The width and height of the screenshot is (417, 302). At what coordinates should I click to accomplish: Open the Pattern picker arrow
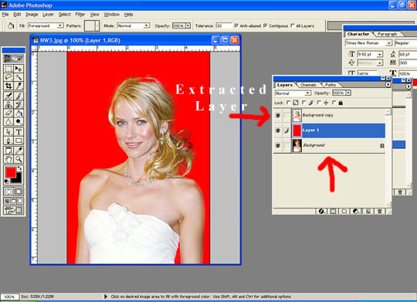point(97,25)
